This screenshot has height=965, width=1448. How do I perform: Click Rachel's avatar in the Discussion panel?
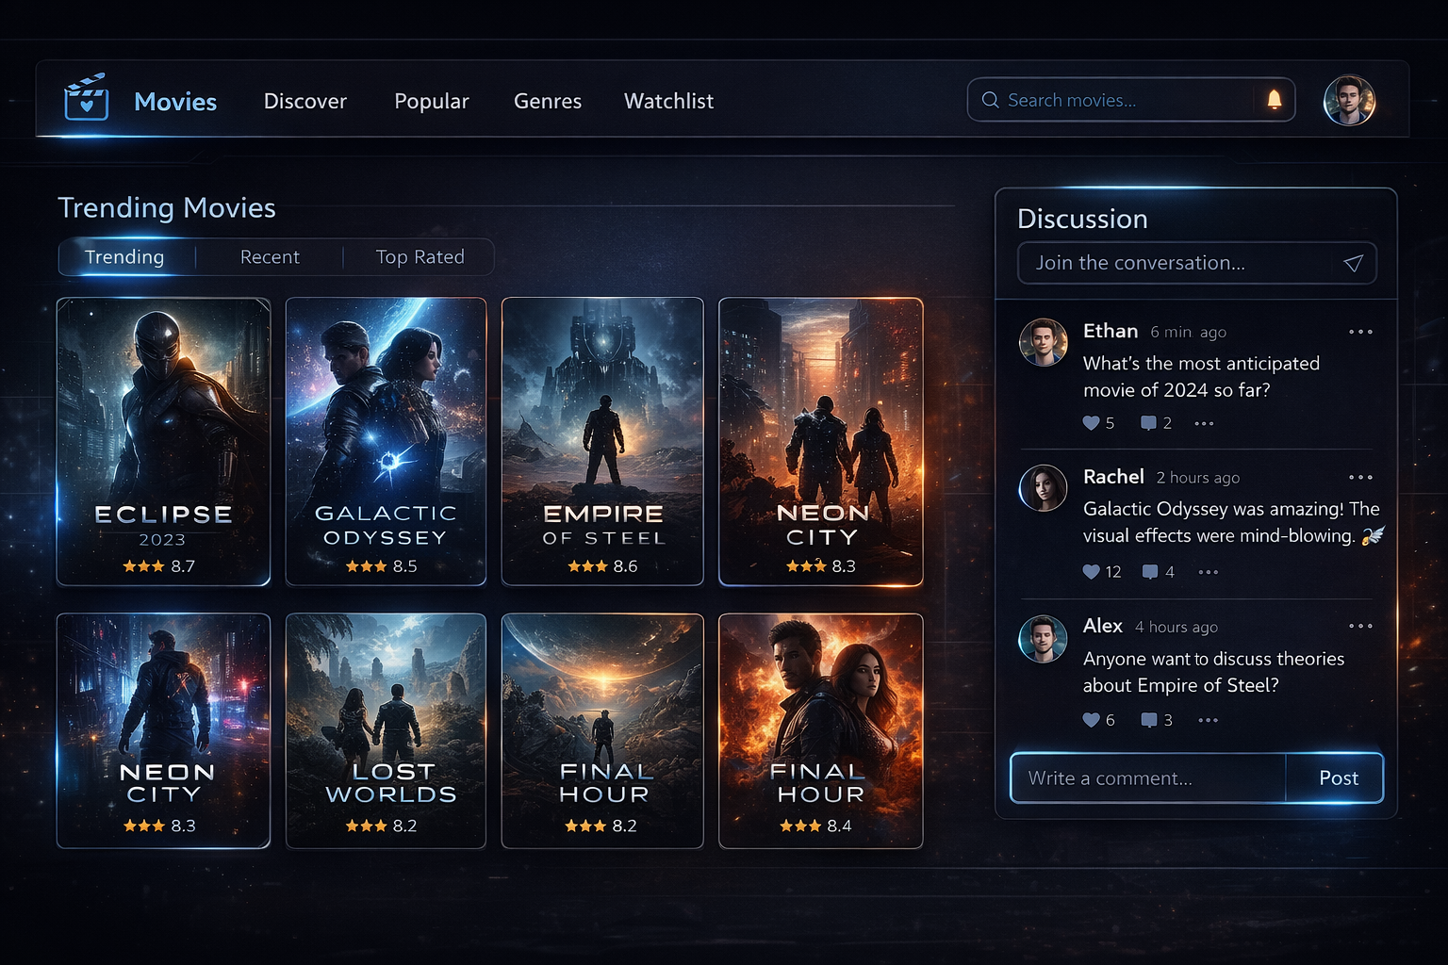pos(1043,489)
